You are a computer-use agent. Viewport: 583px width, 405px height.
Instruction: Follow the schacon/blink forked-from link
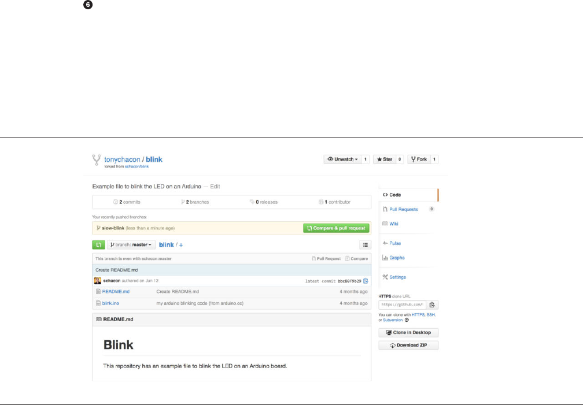coord(136,166)
